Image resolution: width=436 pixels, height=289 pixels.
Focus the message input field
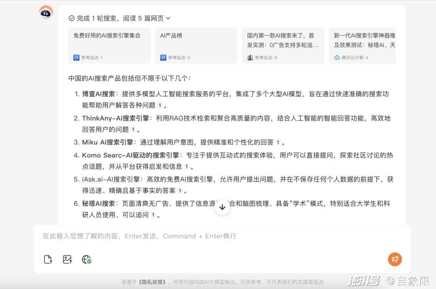[222, 236]
